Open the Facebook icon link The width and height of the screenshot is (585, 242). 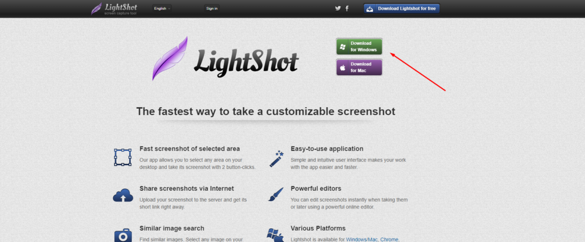click(x=347, y=9)
